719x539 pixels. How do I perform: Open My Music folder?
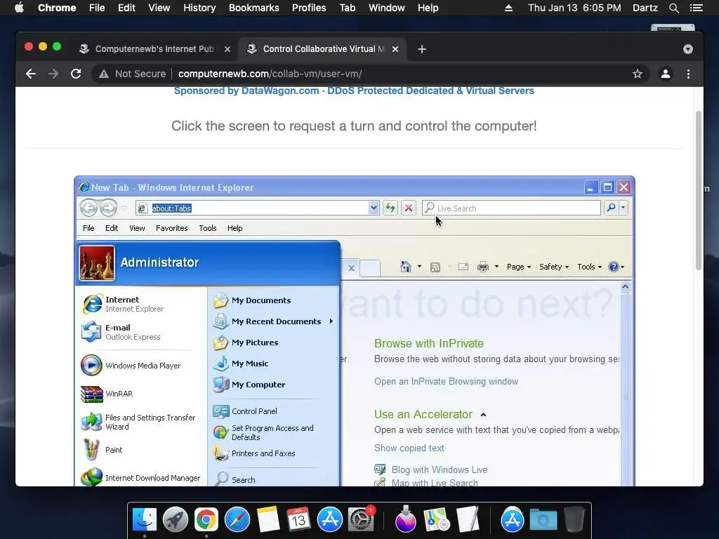click(241, 364)
